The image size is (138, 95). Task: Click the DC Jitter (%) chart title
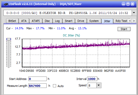tap(71, 35)
